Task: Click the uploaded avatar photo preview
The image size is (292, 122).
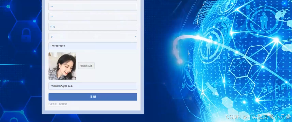Action: coord(62,66)
